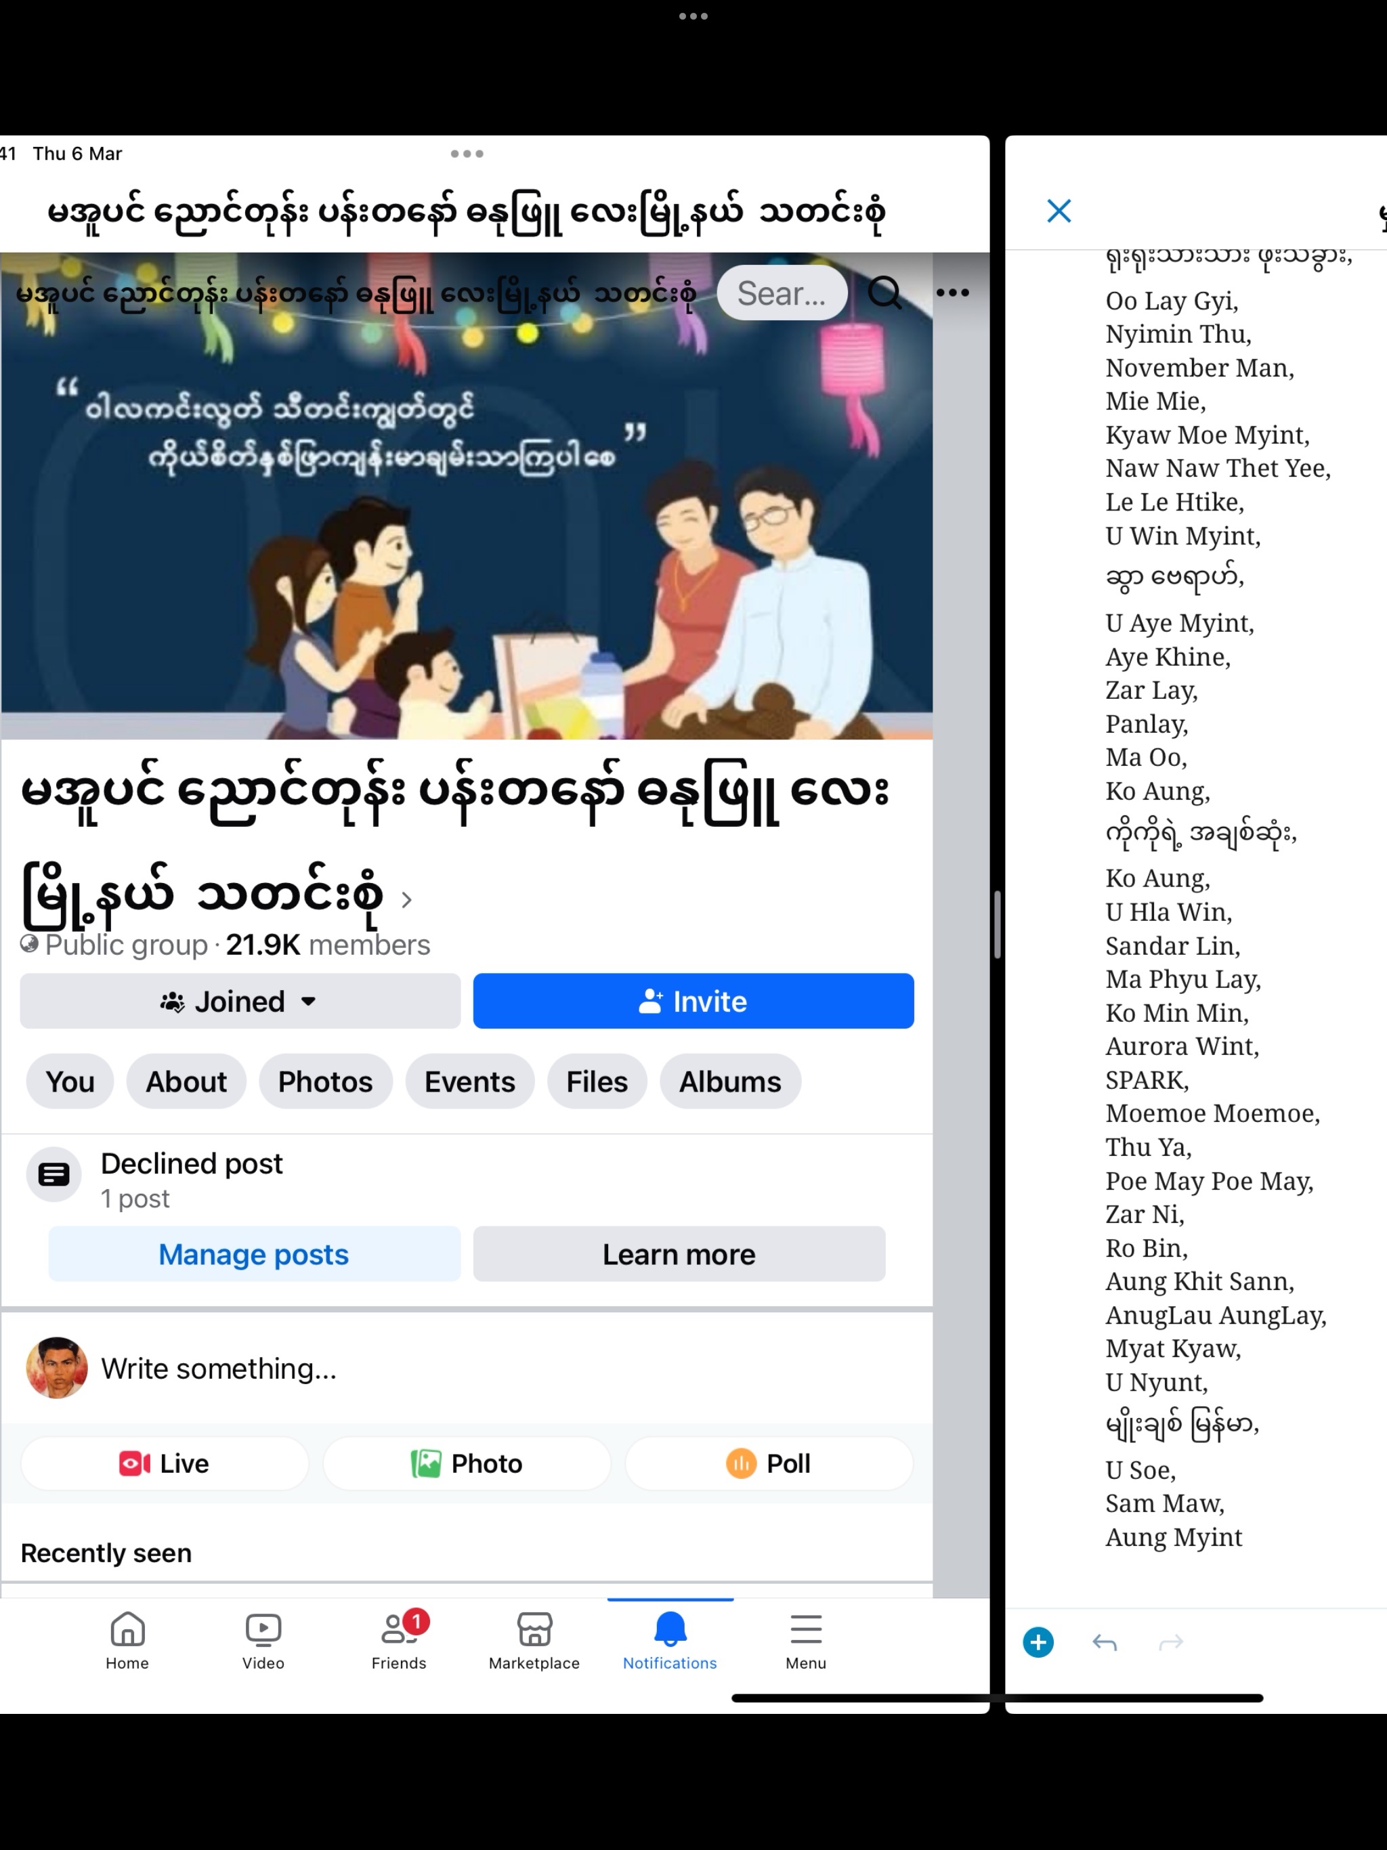Switch to the Photos tab
Viewport: 1387px width, 1850px height.
(326, 1081)
